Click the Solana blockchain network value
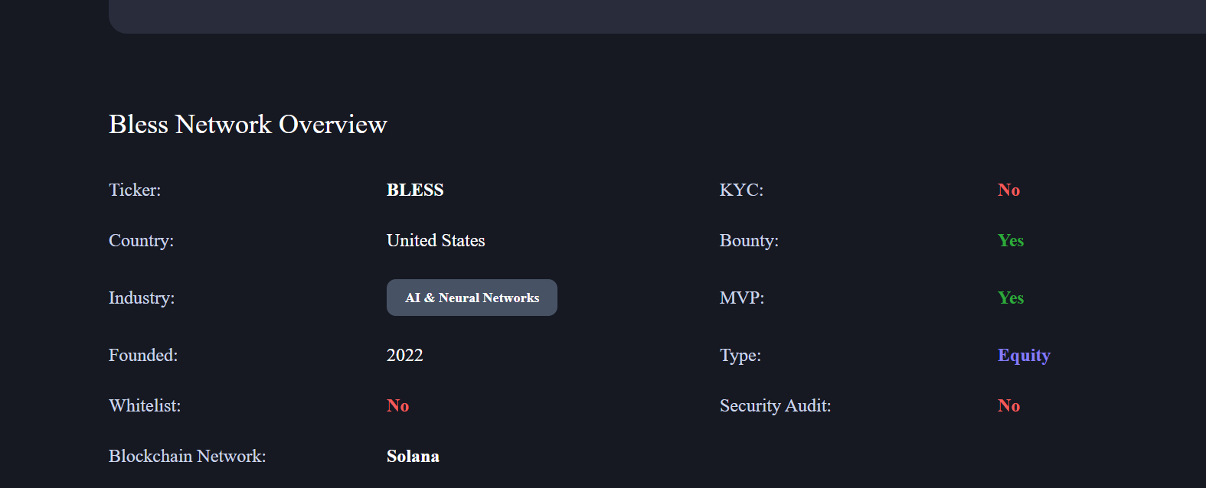Image resolution: width=1206 pixels, height=488 pixels. coord(413,456)
